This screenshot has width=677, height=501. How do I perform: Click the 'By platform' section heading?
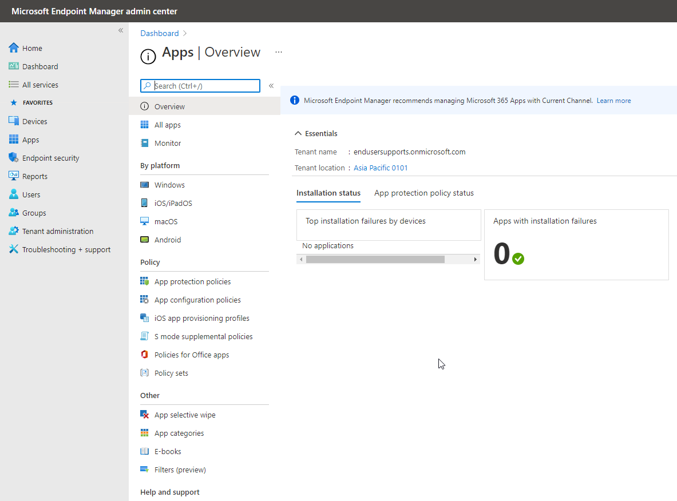pos(160,165)
